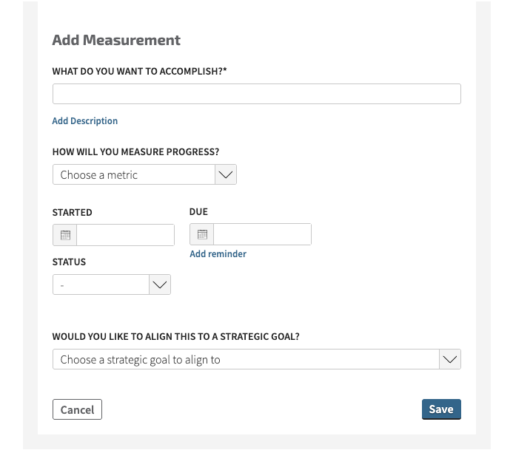Click the 'HOW WILL YOU MEASURE PROGRESS?' label
Viewport: 513px width, 450px height.
click(x=135, y=152)
